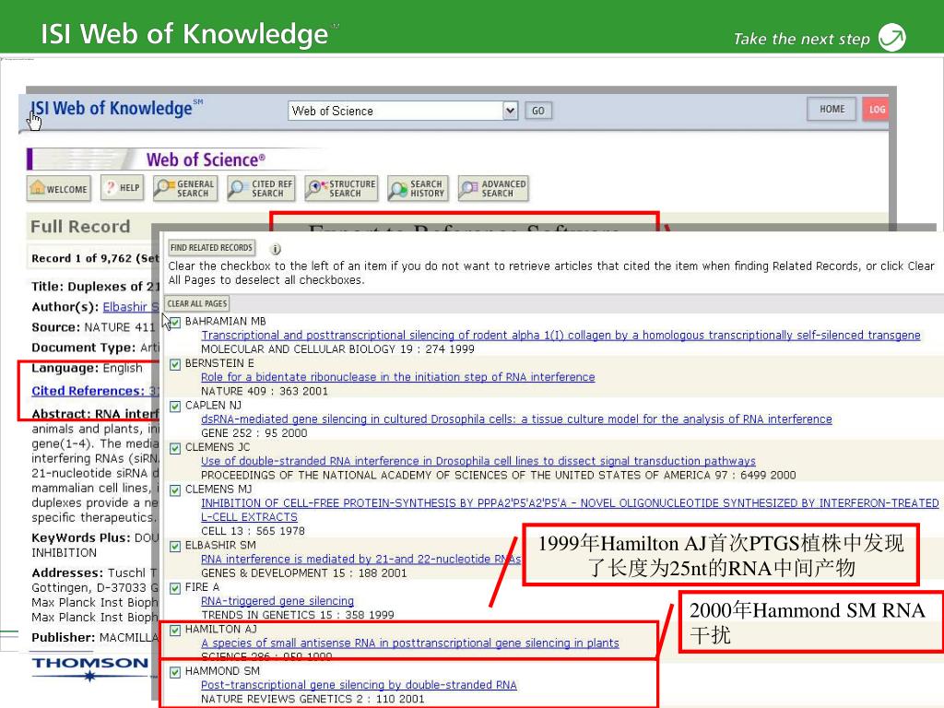Uncheck the HAMMOND SM reference checkbox

pos(175,672)
